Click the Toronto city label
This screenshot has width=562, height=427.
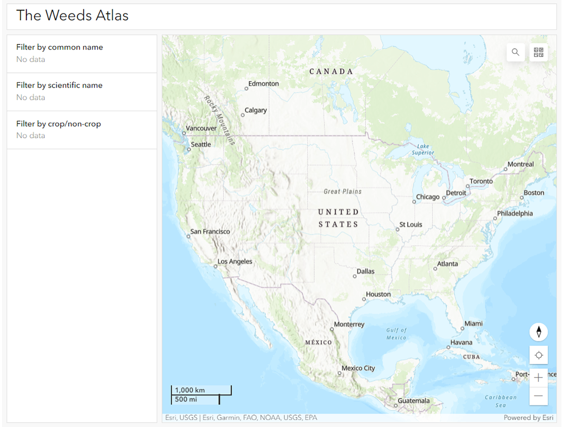pos(481,181)
